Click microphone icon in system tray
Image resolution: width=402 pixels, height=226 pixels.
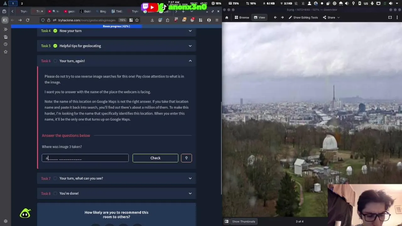(x=372, y=3)
